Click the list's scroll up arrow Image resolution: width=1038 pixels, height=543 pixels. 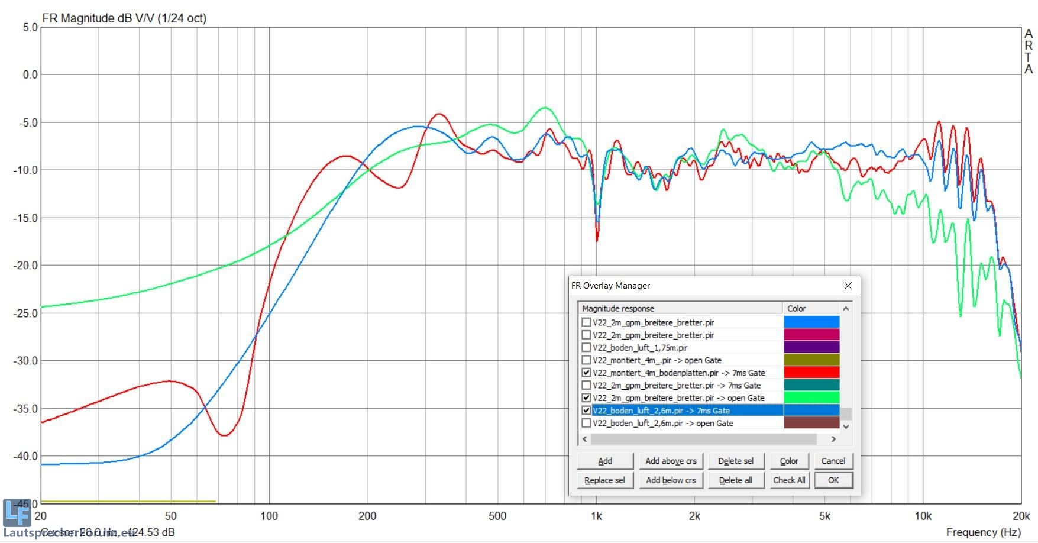[846, 309]
